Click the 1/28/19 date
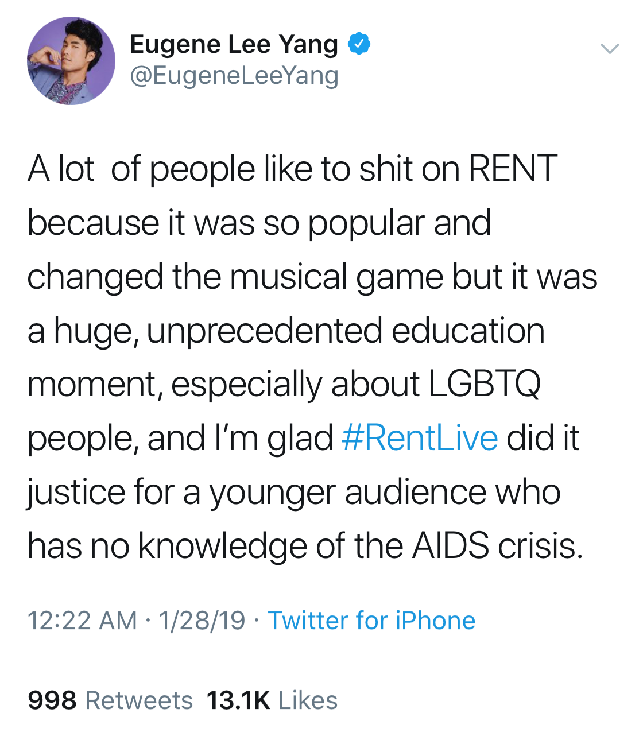The width and height of the screenshot is (643, 740). (202, 621)
